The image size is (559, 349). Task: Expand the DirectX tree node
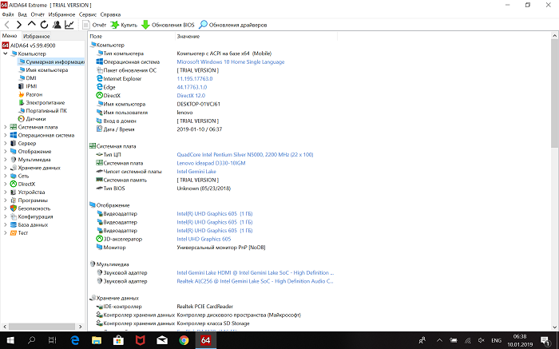pyautogui.click(x=6, y=184)
